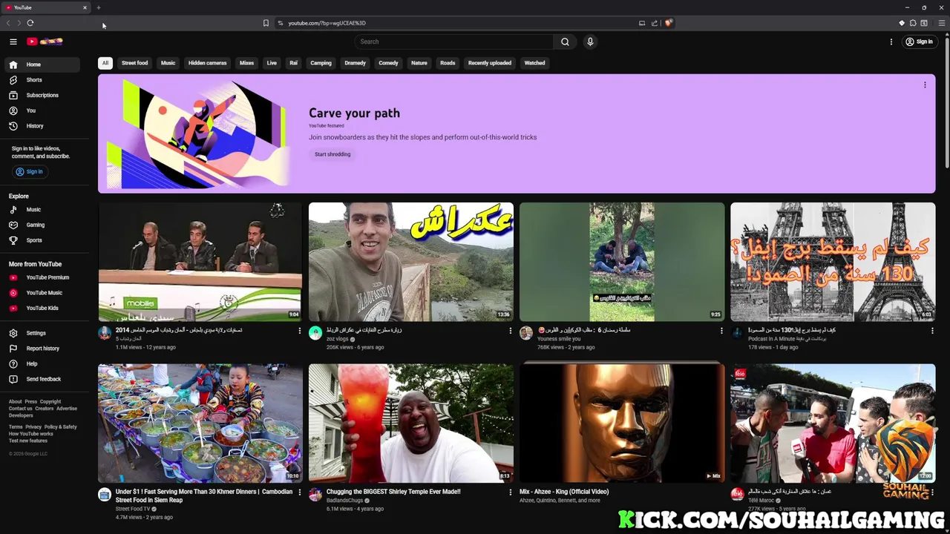Open Home in the sidebar

click(42, 65)
